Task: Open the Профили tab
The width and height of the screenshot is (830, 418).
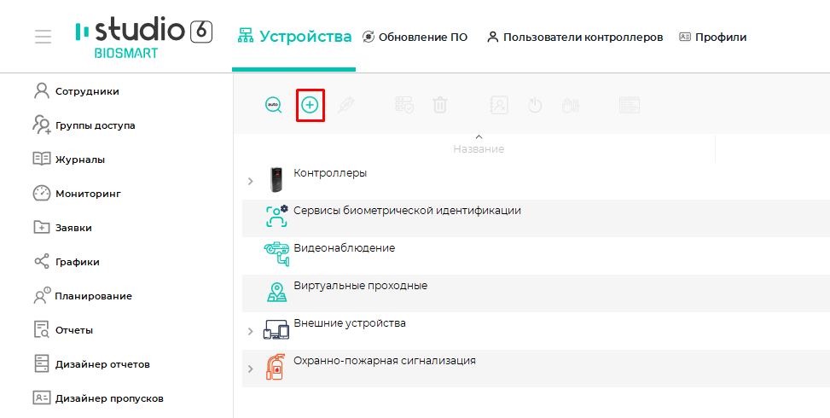Action: click(713, 37)
